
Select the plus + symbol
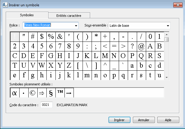point(105,37)
